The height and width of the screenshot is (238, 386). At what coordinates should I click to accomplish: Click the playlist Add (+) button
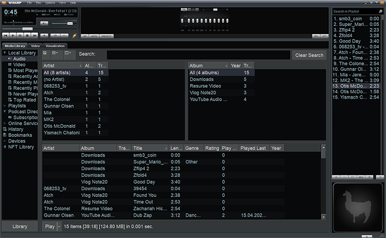pos(336,177)
